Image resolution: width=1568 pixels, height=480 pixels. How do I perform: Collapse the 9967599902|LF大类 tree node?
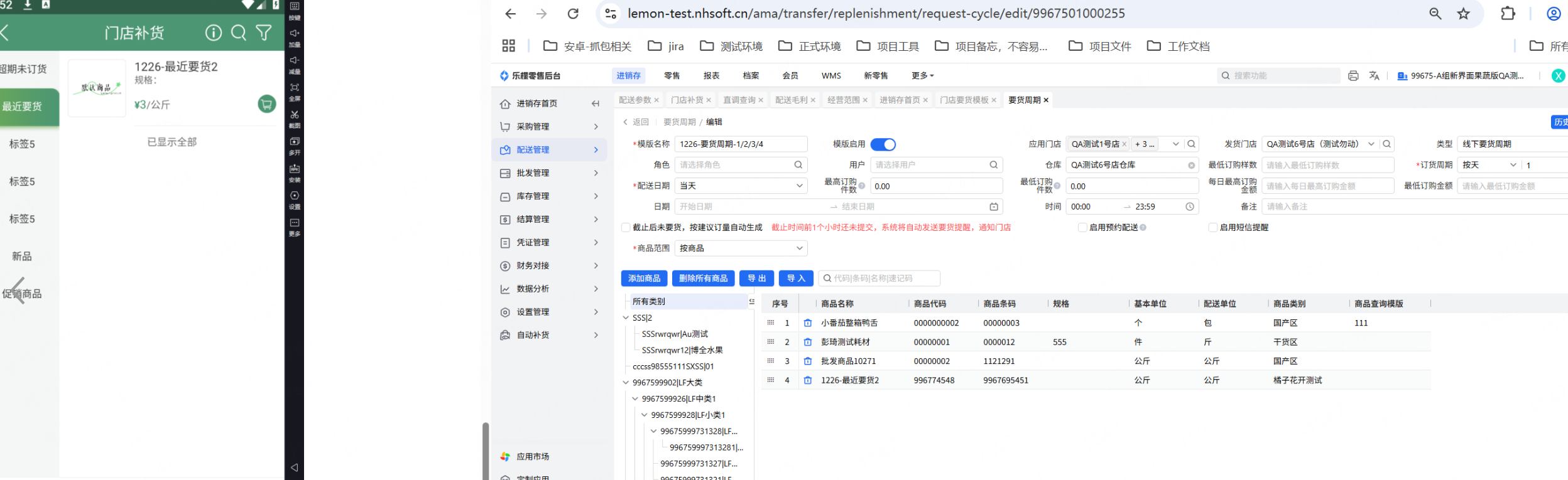[626, 383]
